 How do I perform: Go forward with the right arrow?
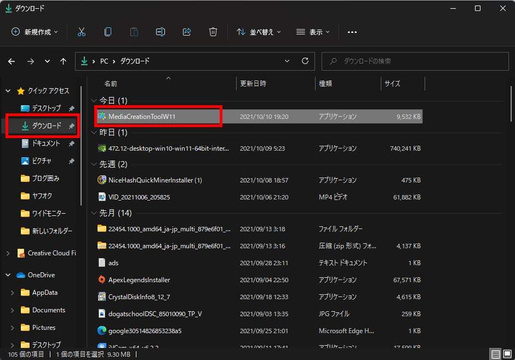coord(31,61)
